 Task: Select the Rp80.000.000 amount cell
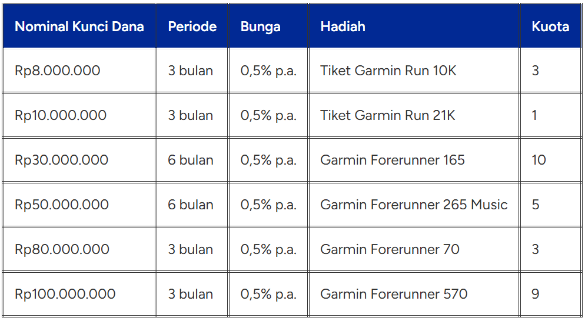(79, 249)
